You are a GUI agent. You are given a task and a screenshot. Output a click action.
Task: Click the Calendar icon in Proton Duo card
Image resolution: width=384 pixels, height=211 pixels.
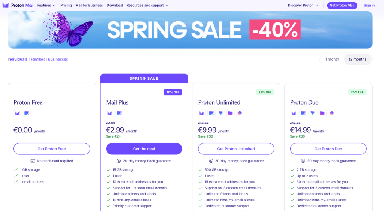coord(303,113)
